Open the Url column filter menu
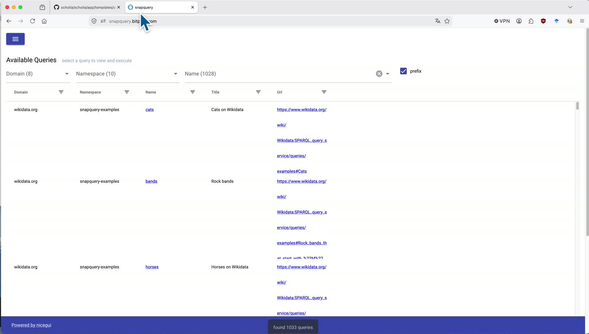Viewport: 589px width, 334px height. coord(324,92)
